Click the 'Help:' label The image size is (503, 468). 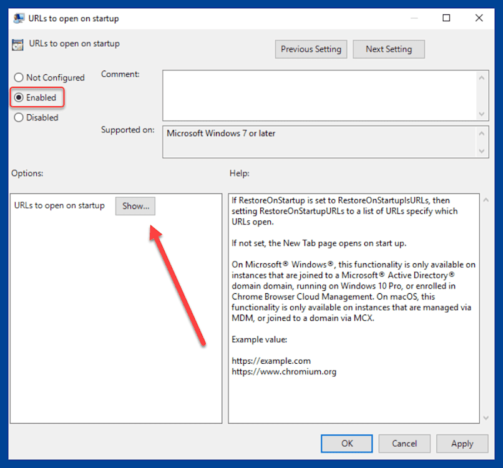239,173
